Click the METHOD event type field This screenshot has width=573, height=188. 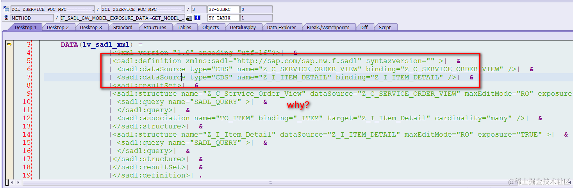(32, 18)
